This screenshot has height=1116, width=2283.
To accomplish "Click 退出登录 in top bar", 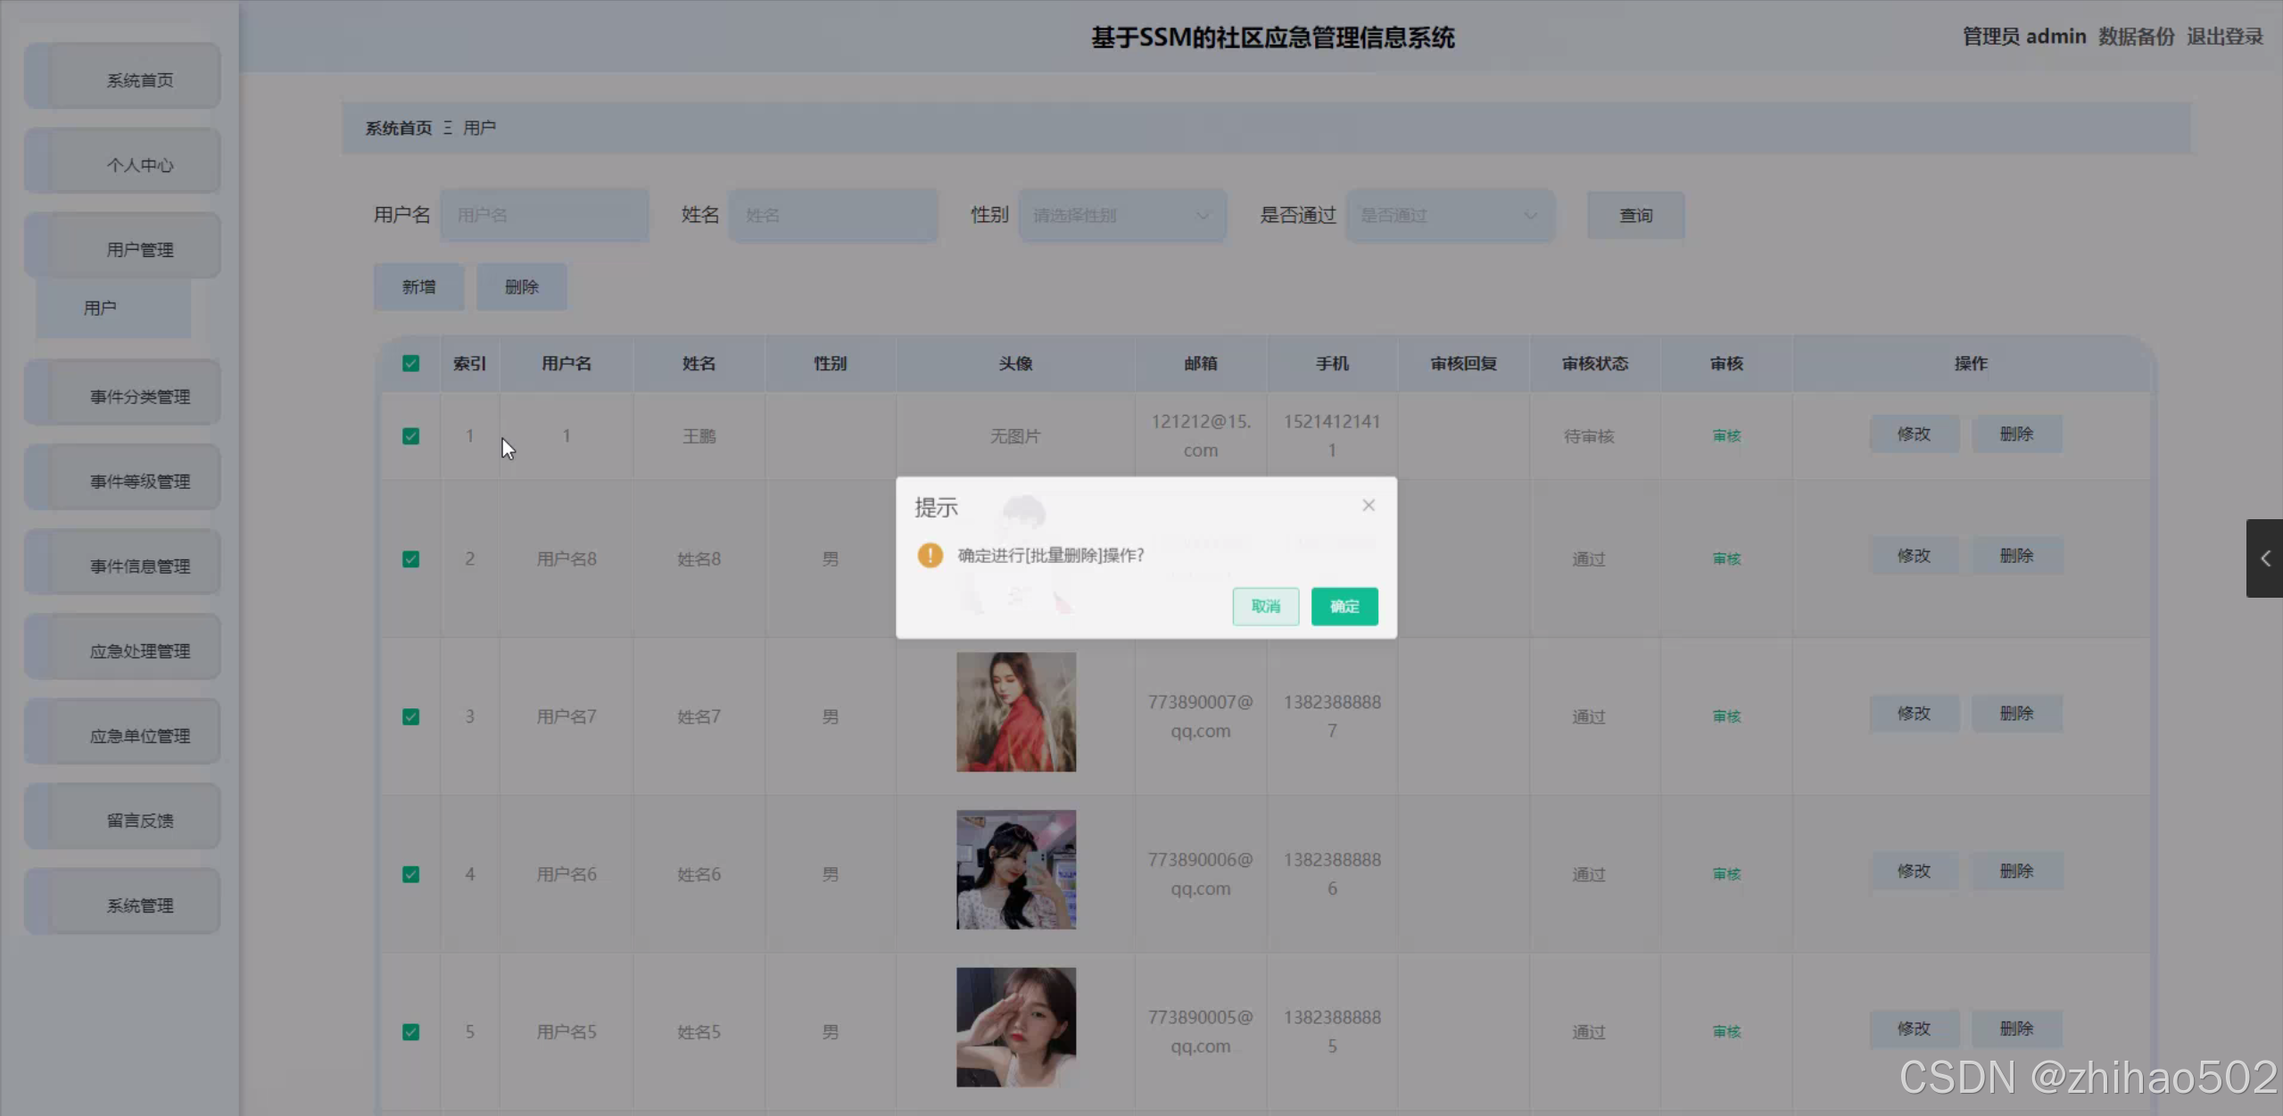I will coord(2224,37).
